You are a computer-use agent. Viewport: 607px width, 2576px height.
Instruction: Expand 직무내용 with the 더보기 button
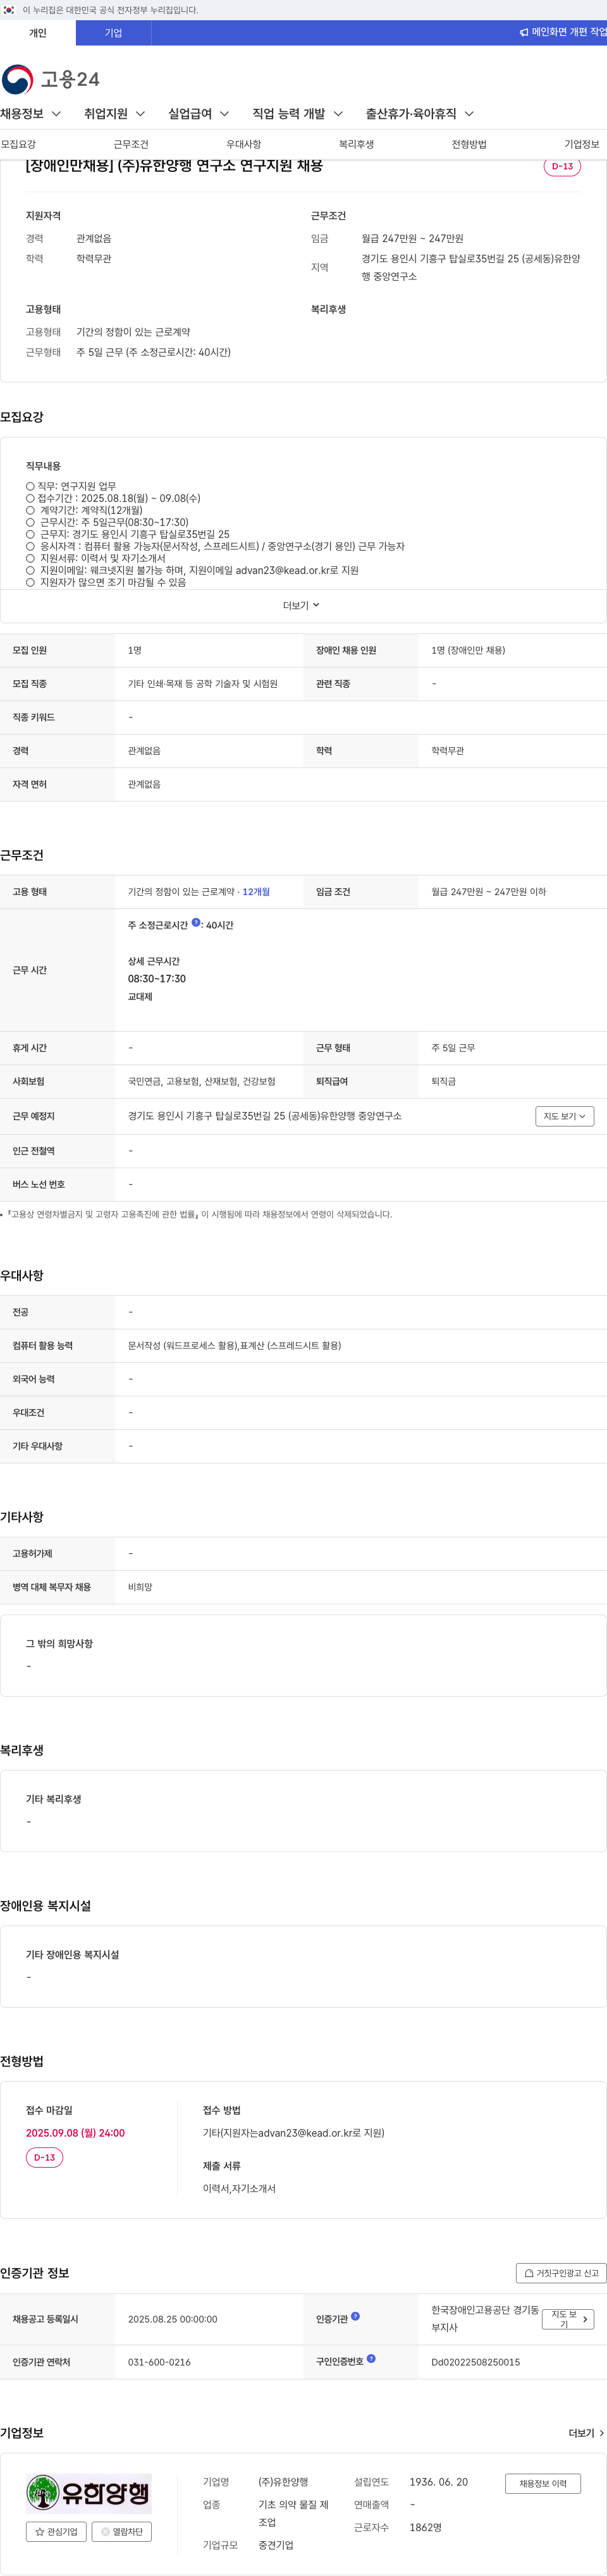pyautogui.click(x=302, y=606)
